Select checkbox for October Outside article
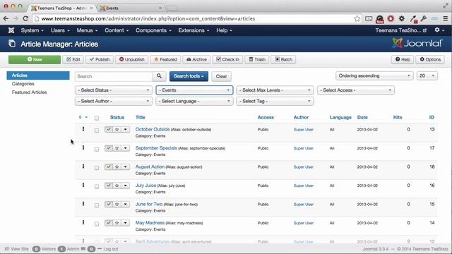This screenshot has width=452, height=254. click(97, 131)
